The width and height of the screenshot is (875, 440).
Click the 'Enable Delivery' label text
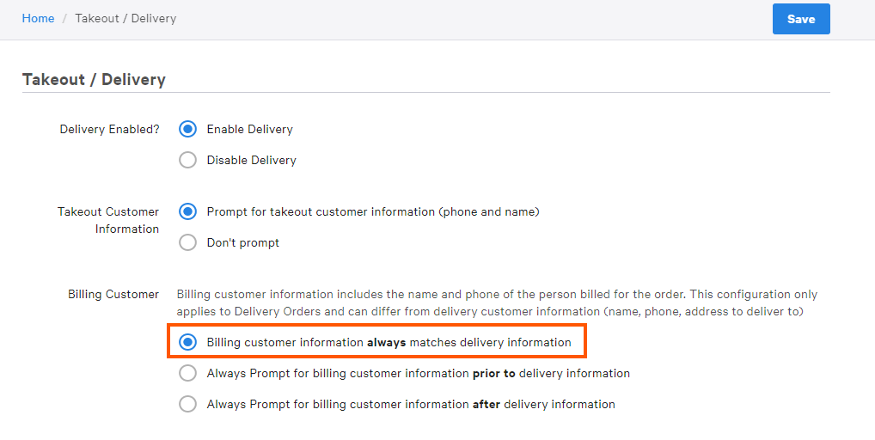249,129
